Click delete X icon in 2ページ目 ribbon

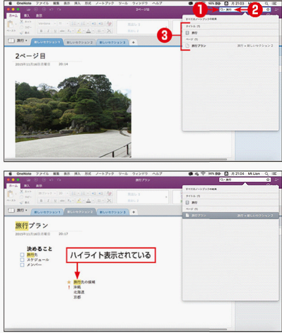pyautogui.click(x=109, y=31)
